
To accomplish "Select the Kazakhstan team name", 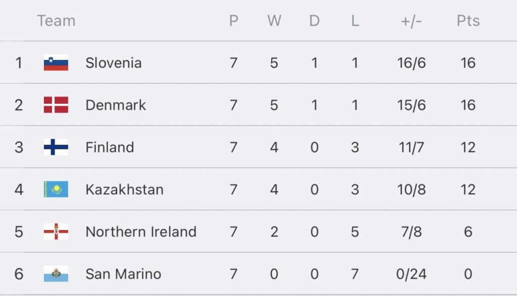I will [x=124, y=190].
